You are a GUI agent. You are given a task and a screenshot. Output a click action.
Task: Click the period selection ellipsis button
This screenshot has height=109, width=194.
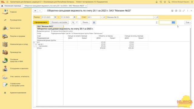click(x=79, y=17)
